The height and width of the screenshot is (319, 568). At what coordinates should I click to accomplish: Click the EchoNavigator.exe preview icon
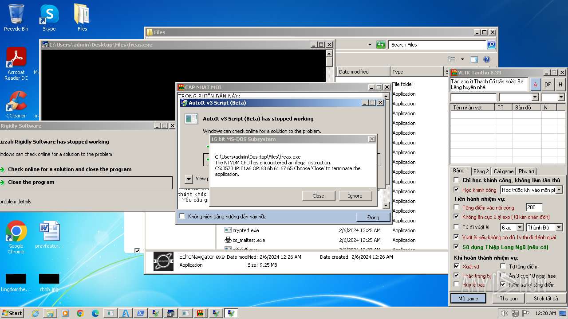click(x=163, y=261)
